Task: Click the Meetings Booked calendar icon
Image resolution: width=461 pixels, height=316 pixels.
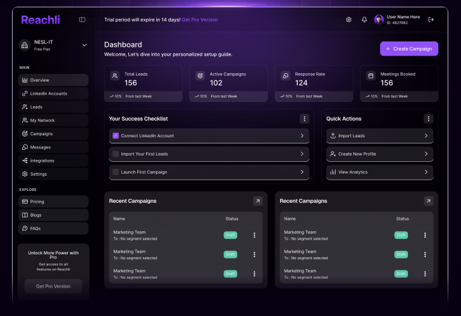Action: point(371,76)
